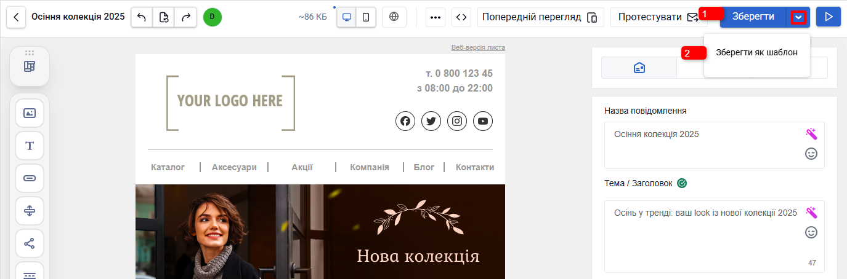Open Веб-версія листа link
Image resolution: width=847 pixels, height=279 pixels.
tap(478, 47)
